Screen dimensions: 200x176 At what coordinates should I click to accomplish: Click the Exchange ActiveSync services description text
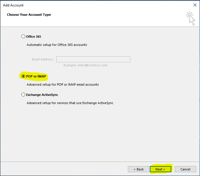click(x=70, y=103)
